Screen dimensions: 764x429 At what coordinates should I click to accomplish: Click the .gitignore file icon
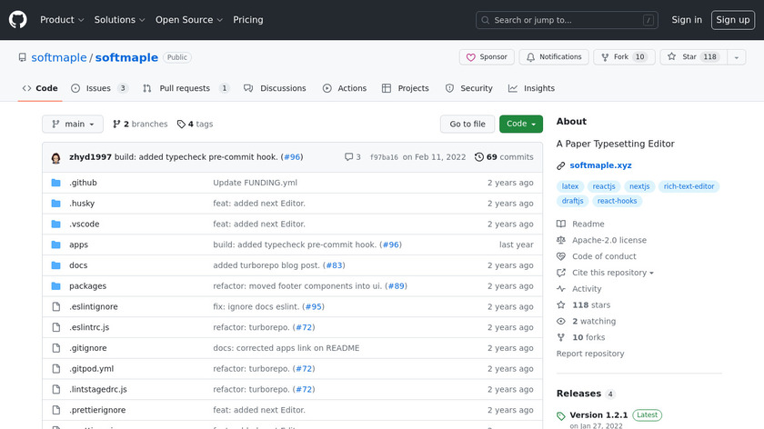[x=55, y=348]
